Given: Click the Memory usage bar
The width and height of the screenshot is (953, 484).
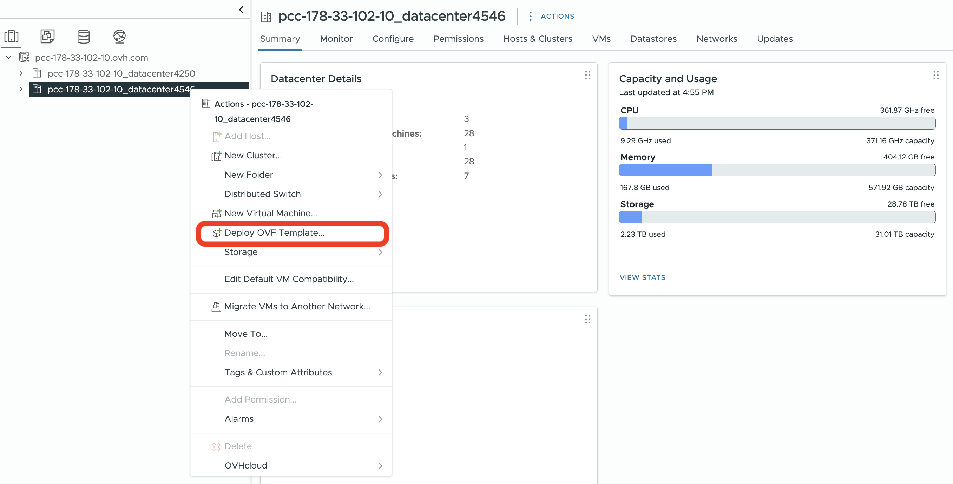Looking at the screenshot, I should point(777,170).
